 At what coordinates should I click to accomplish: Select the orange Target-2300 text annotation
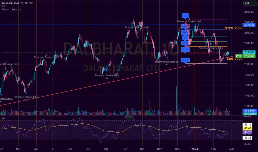[233, 28]
